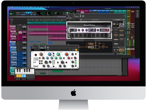Expand the Bass category dropdown
This screenshot has width=147, height=110.
pyautogui.click(x=119, y=47)
